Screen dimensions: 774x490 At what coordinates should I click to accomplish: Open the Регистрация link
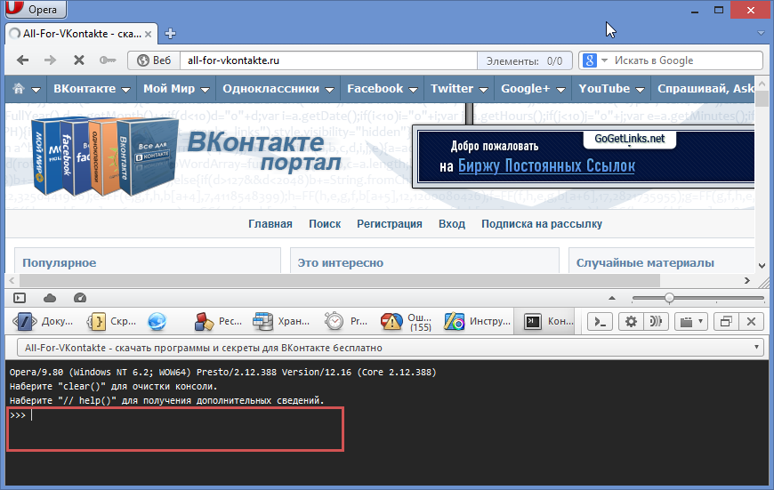tap(390, 224)
